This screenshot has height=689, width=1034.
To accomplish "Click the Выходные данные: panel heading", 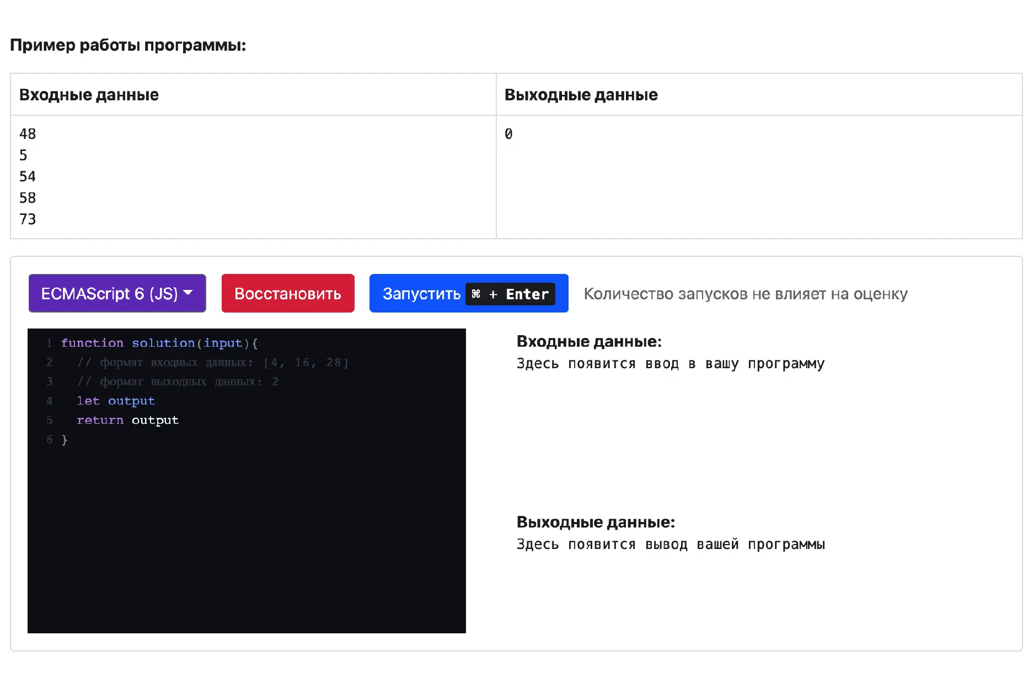I will click(595, 521).
